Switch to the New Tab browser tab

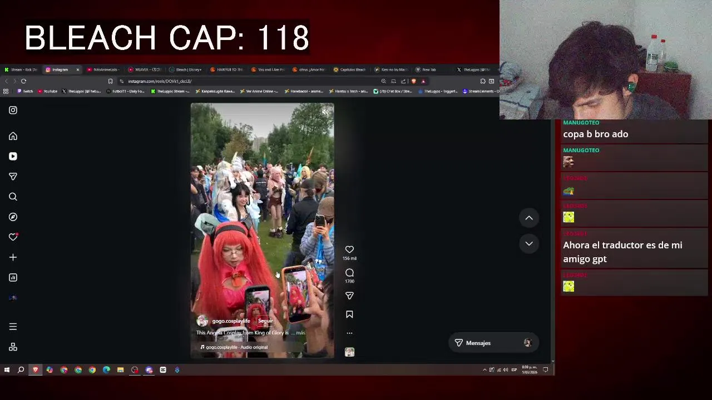(432, 69)
